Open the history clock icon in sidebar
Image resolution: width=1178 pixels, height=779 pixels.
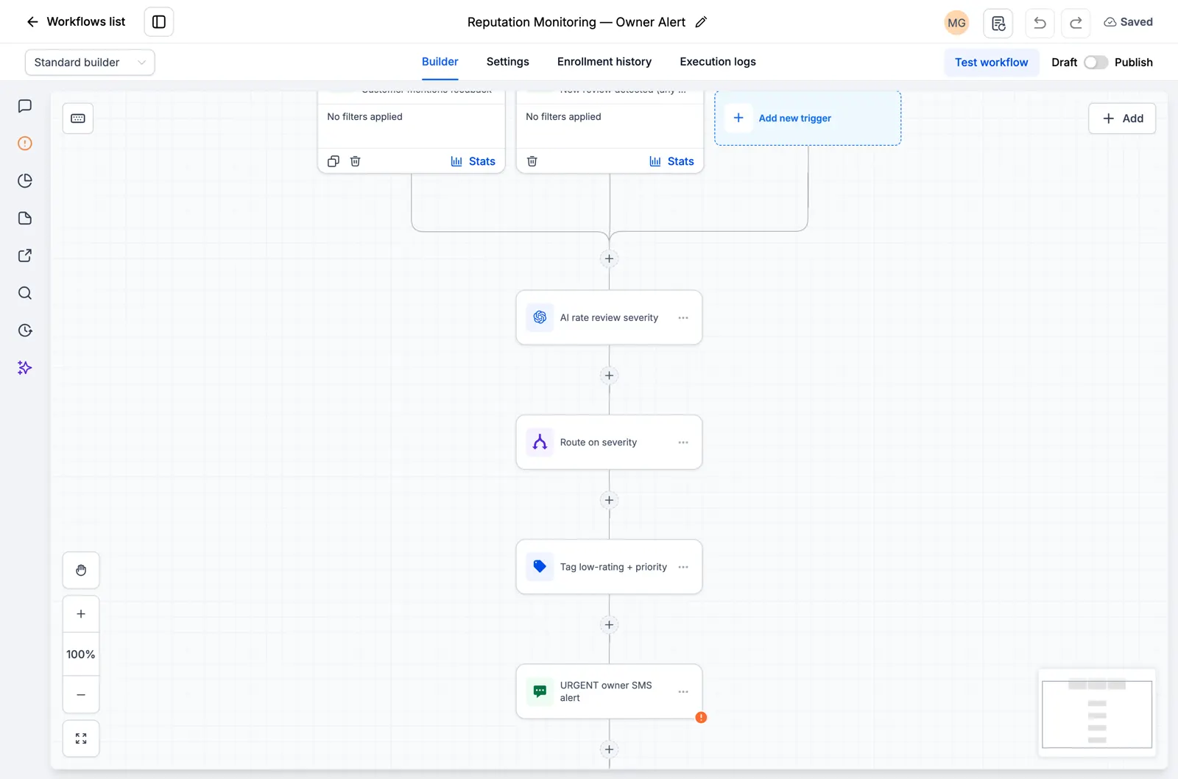point(25,331)
